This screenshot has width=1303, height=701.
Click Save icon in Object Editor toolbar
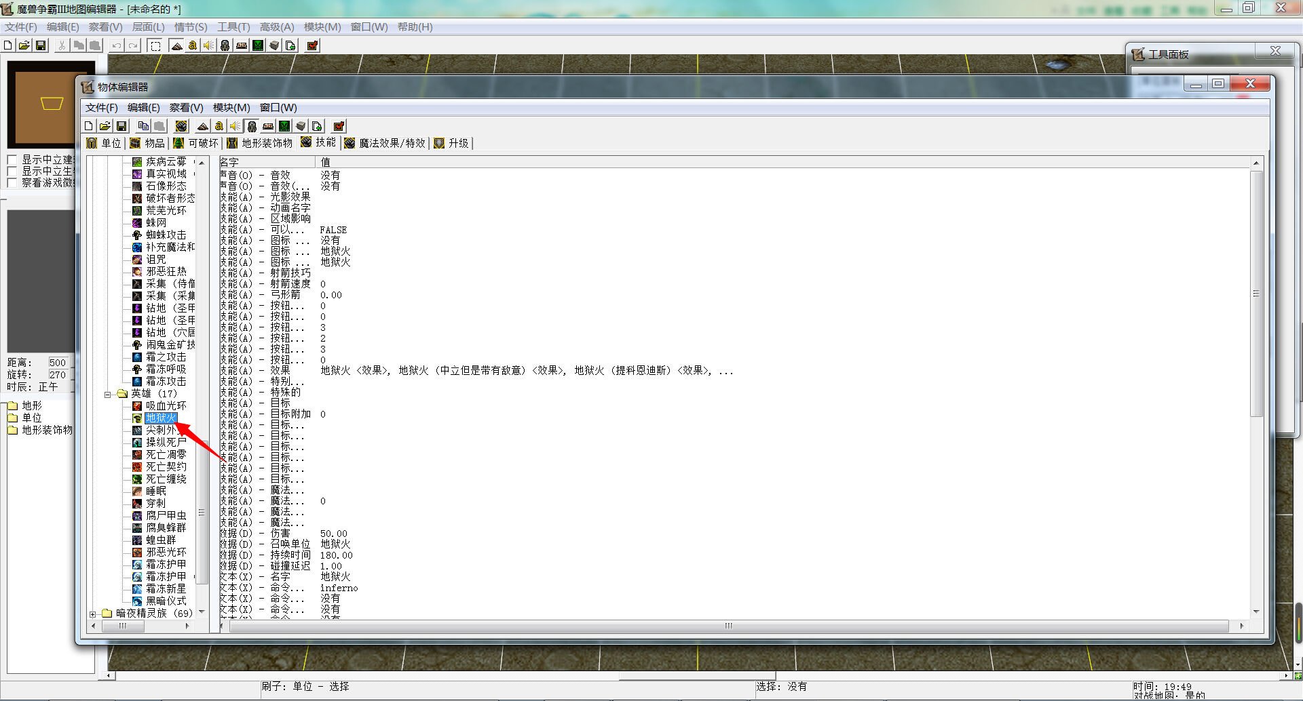pyautogui.click(x=121, y=126)
